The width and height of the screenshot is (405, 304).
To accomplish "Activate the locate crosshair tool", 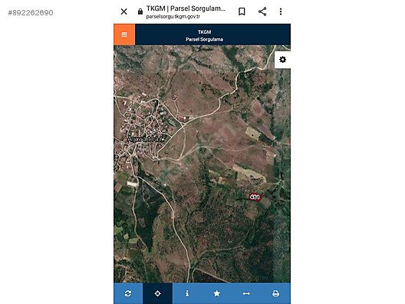I will point(157,293).
